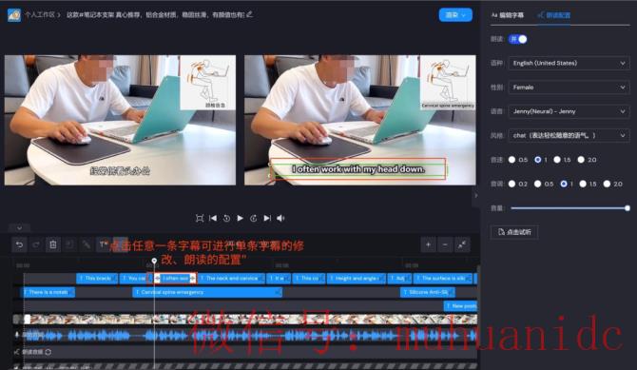This screenshot has width=637, height=370.
Task: Select pitch 1 radio button
Action: click(564, 184)
